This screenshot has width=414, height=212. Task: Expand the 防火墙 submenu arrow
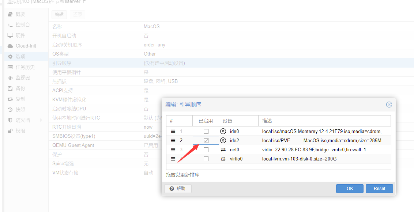[41, 120]
